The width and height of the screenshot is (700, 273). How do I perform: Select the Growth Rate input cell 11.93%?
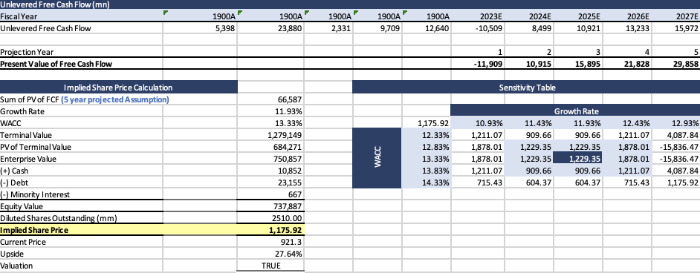click(x=270, y=111)
